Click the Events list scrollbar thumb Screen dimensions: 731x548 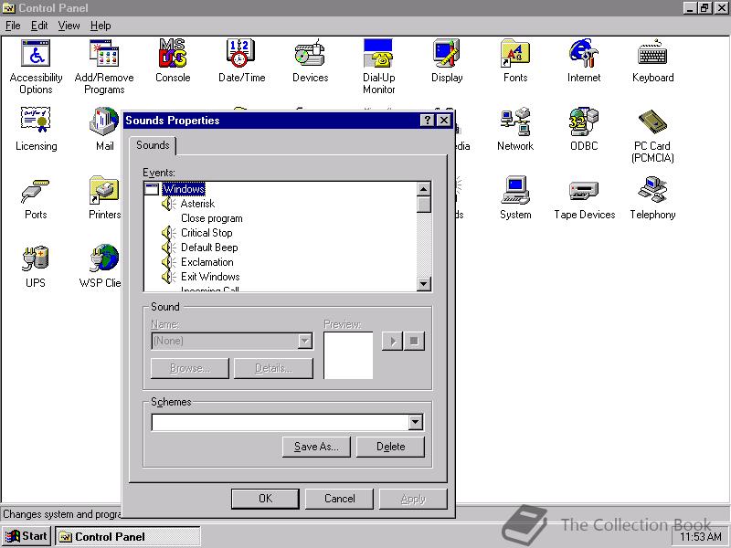[423, 204]
